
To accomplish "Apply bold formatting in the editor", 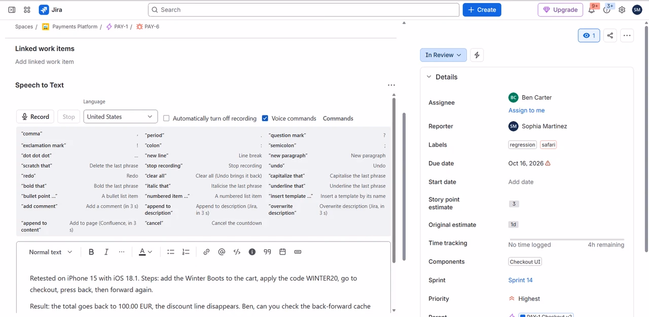I will [x=91, y=252].
